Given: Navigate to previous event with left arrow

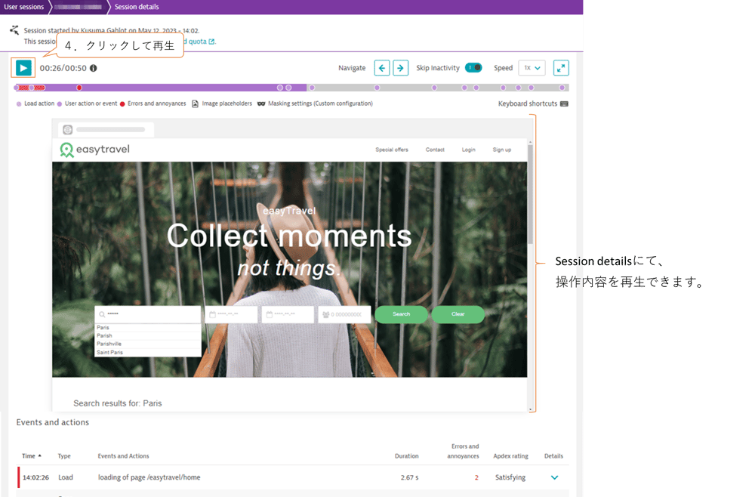Looking at the screenshot, I should (x=382, y=68).
